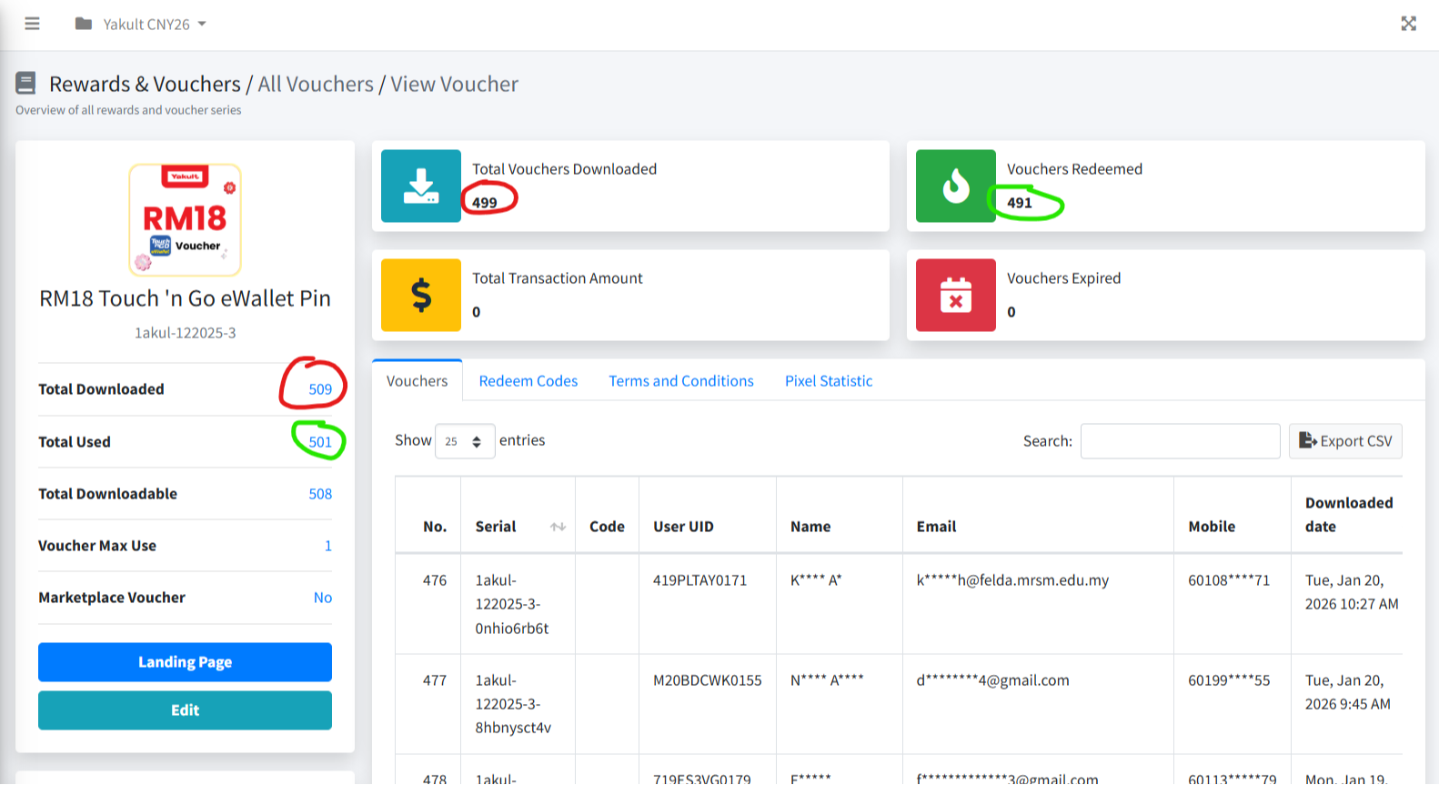Click the Landing Page button
The height and width of the screenshot is (785, 1439).
[x=185, y=662]
